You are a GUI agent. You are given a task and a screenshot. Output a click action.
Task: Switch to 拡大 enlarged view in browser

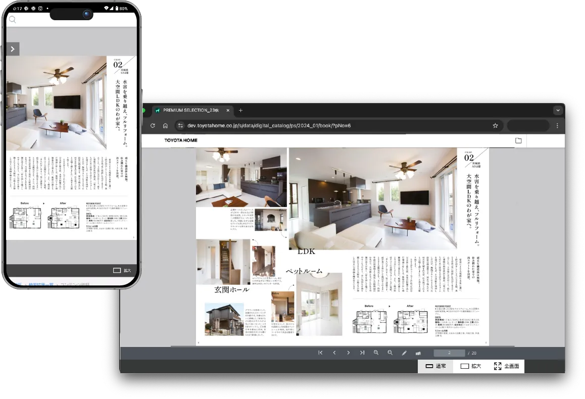coord(470,366)
